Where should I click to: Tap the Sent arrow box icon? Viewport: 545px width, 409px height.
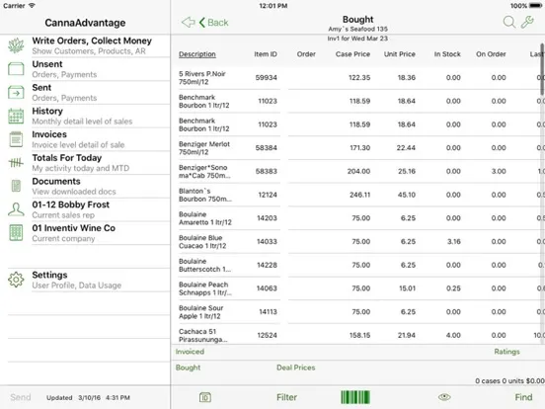[x=16, y=93]
